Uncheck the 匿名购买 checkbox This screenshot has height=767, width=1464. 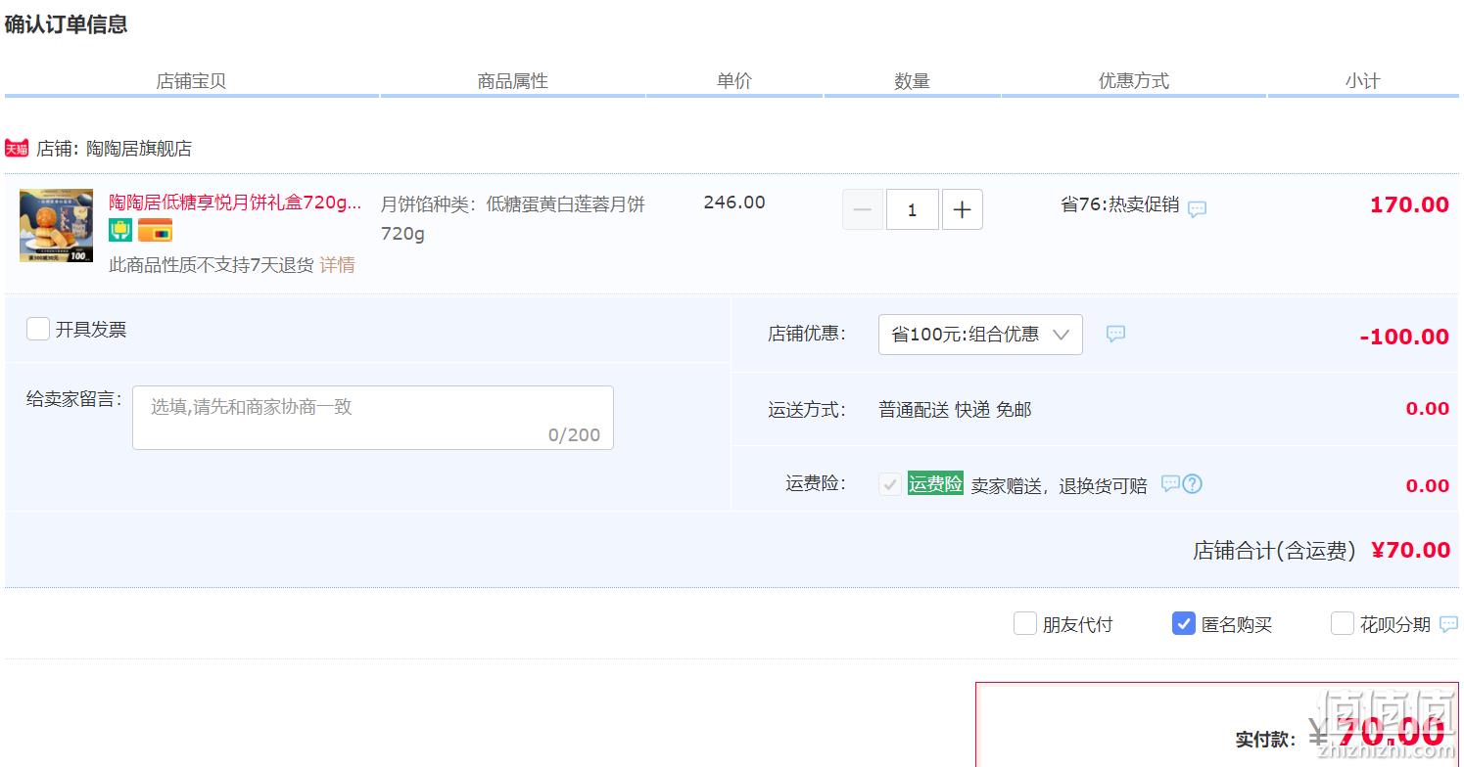[1184, 623]
